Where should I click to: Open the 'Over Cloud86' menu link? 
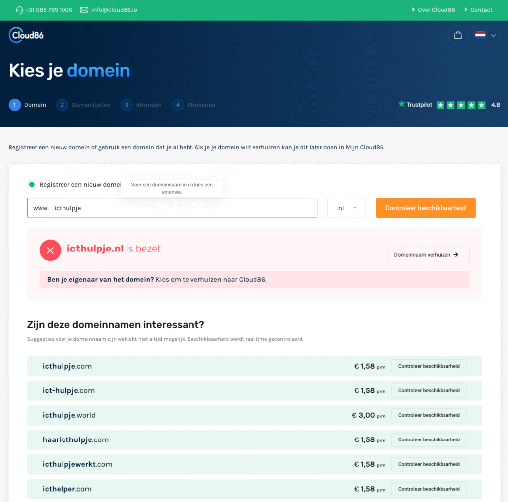tap(433, 10)
